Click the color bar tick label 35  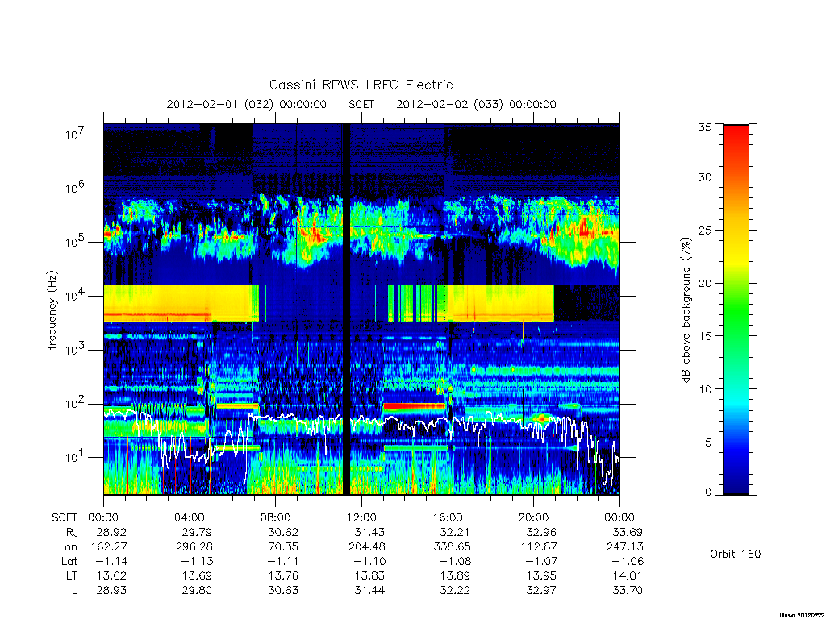(705, 127)
